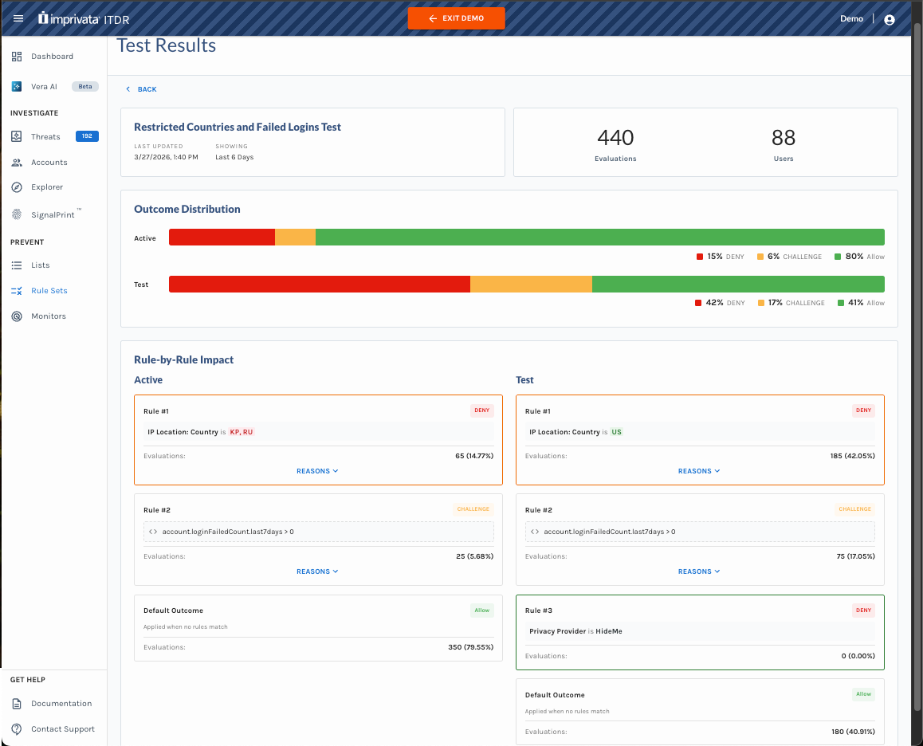
Task: Click the Last 6 Days value
Action: 234,157
